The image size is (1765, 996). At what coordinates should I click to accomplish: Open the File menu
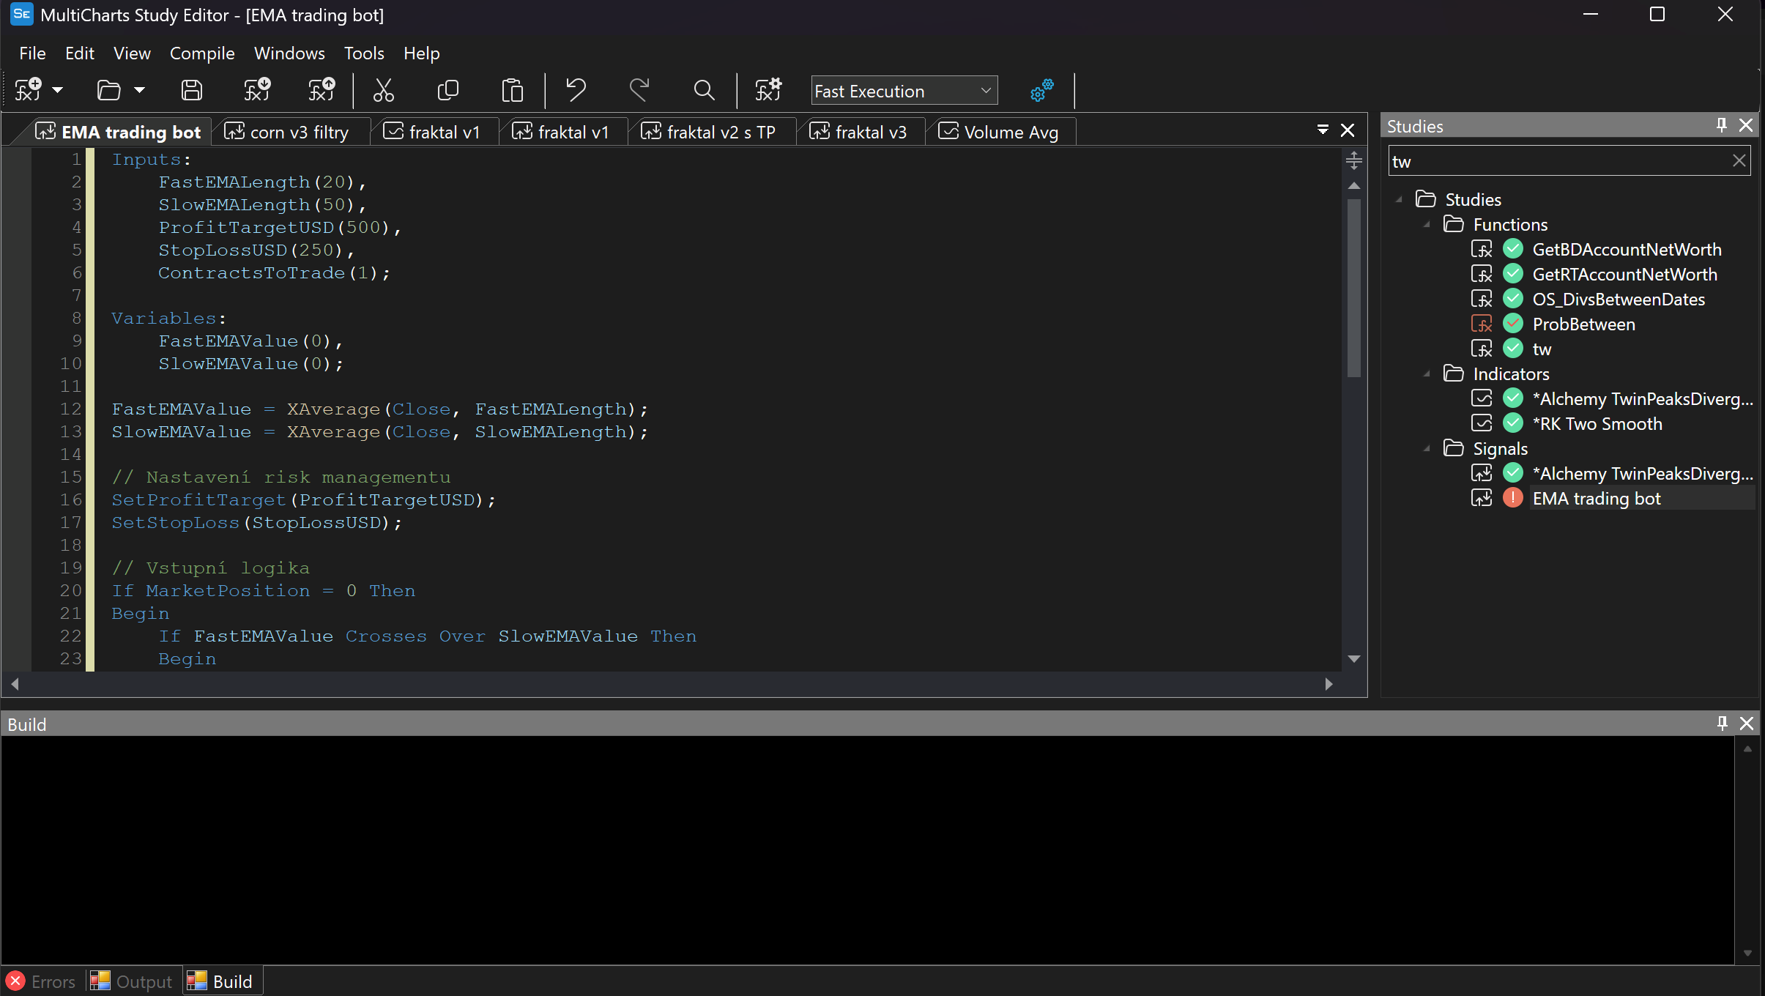coord(32,53)
